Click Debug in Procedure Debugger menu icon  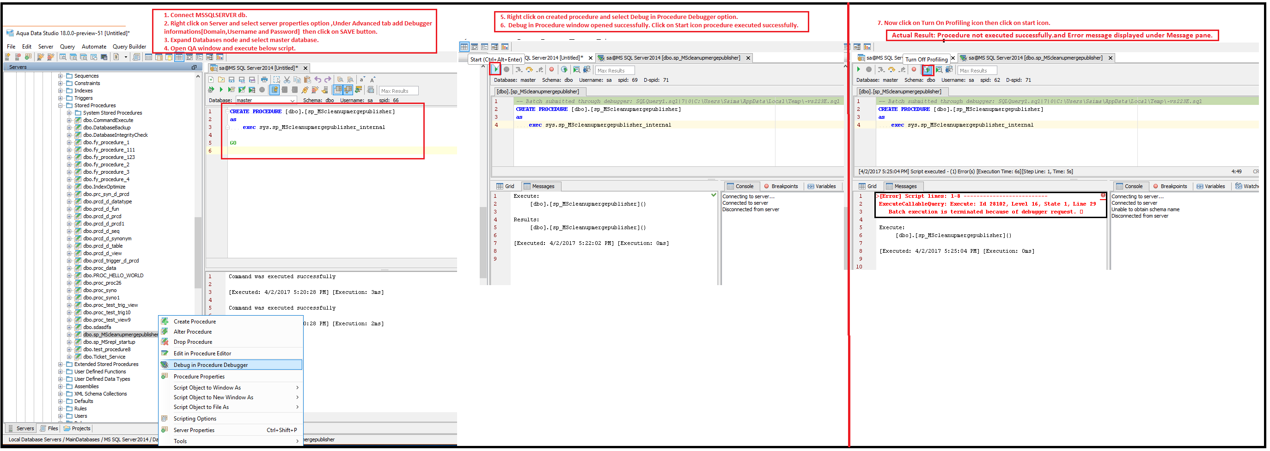pyautogui.click(x=165, y=365)
